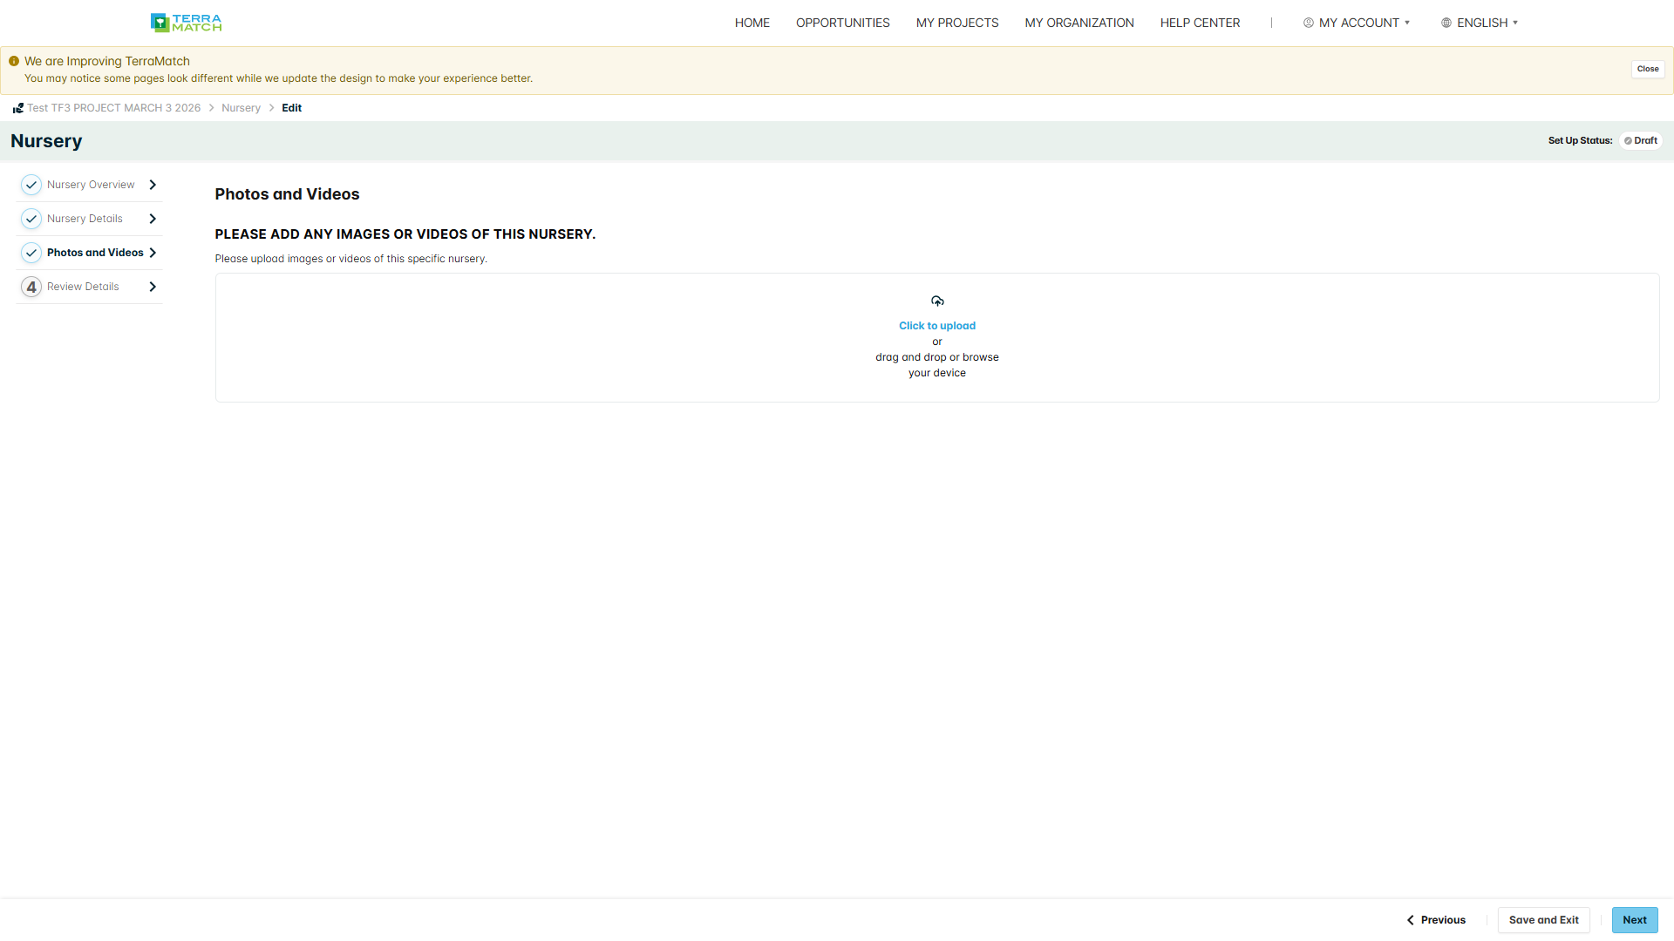Click the Next button

point(1635,920)
